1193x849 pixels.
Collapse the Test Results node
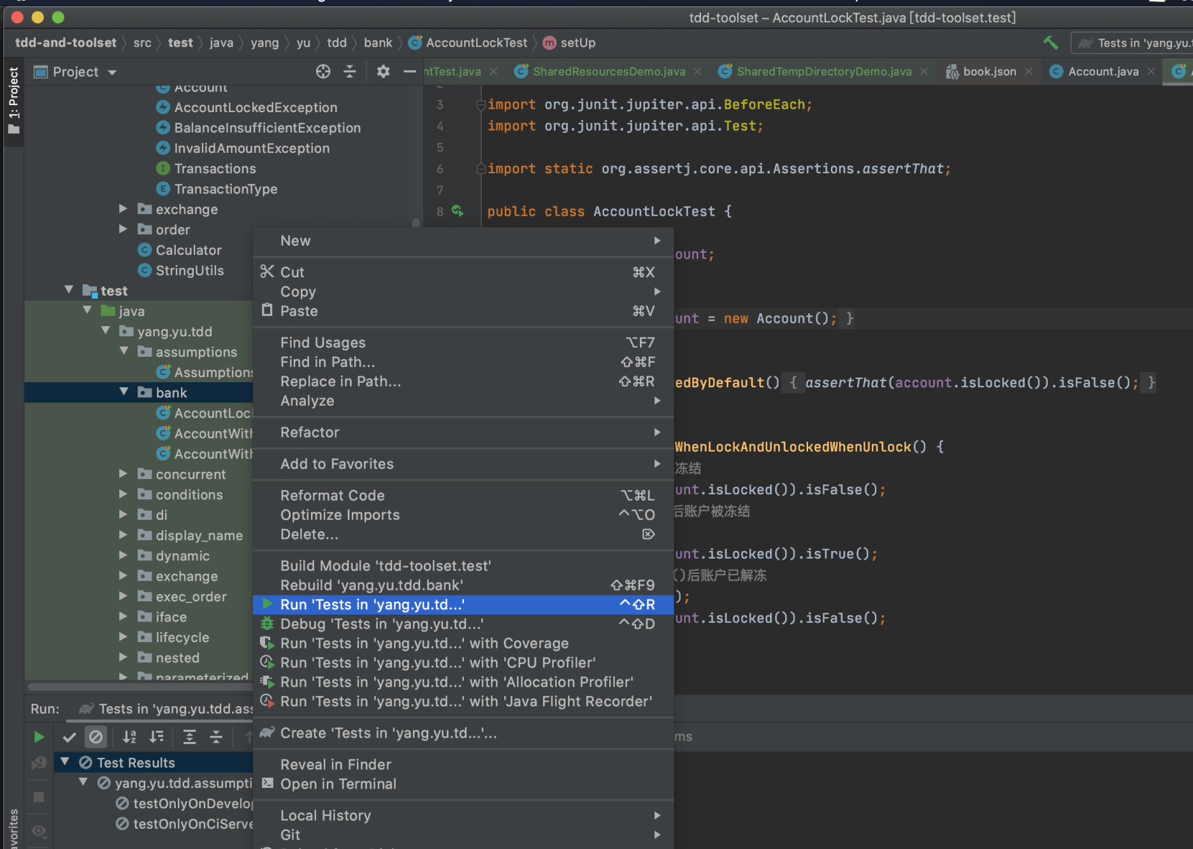(65, 762)
